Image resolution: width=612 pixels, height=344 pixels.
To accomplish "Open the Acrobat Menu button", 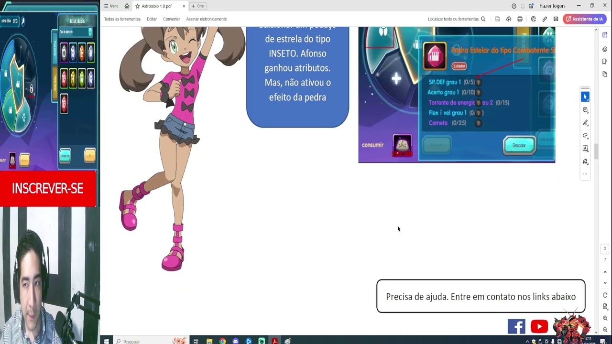I will [111, 6].
